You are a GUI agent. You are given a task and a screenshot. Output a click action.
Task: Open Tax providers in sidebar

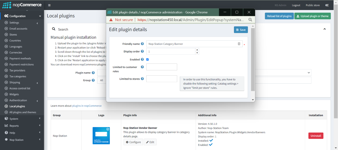pos(17,70)
